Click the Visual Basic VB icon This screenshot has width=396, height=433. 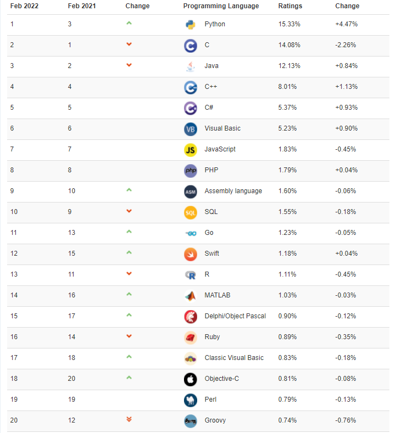click(x=191, y=129)
